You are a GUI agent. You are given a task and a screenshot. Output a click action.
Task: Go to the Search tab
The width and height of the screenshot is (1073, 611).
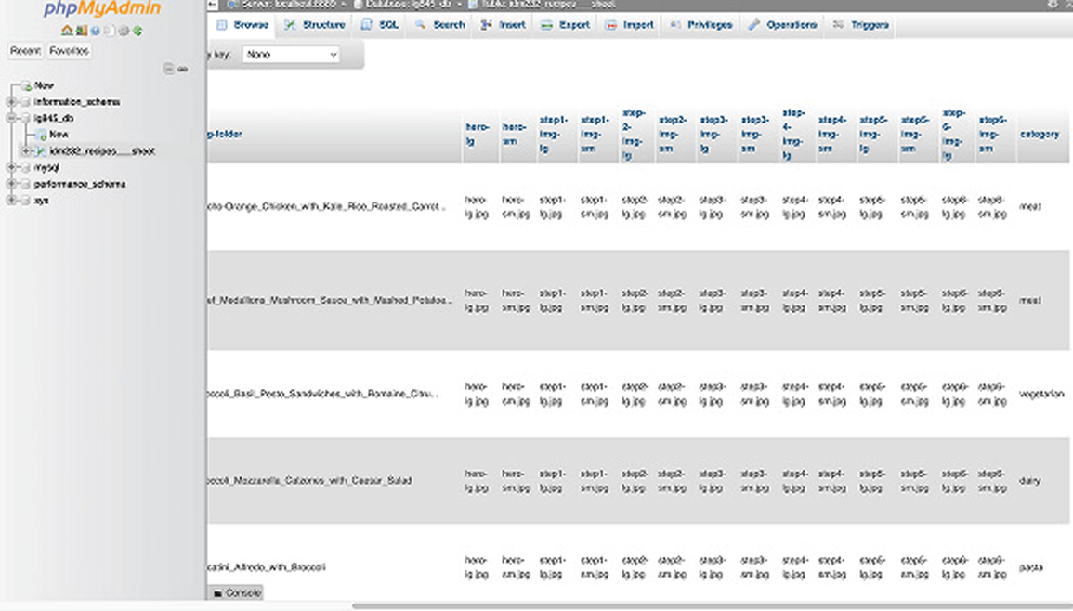pyautogui.click(x=440, y=25)
